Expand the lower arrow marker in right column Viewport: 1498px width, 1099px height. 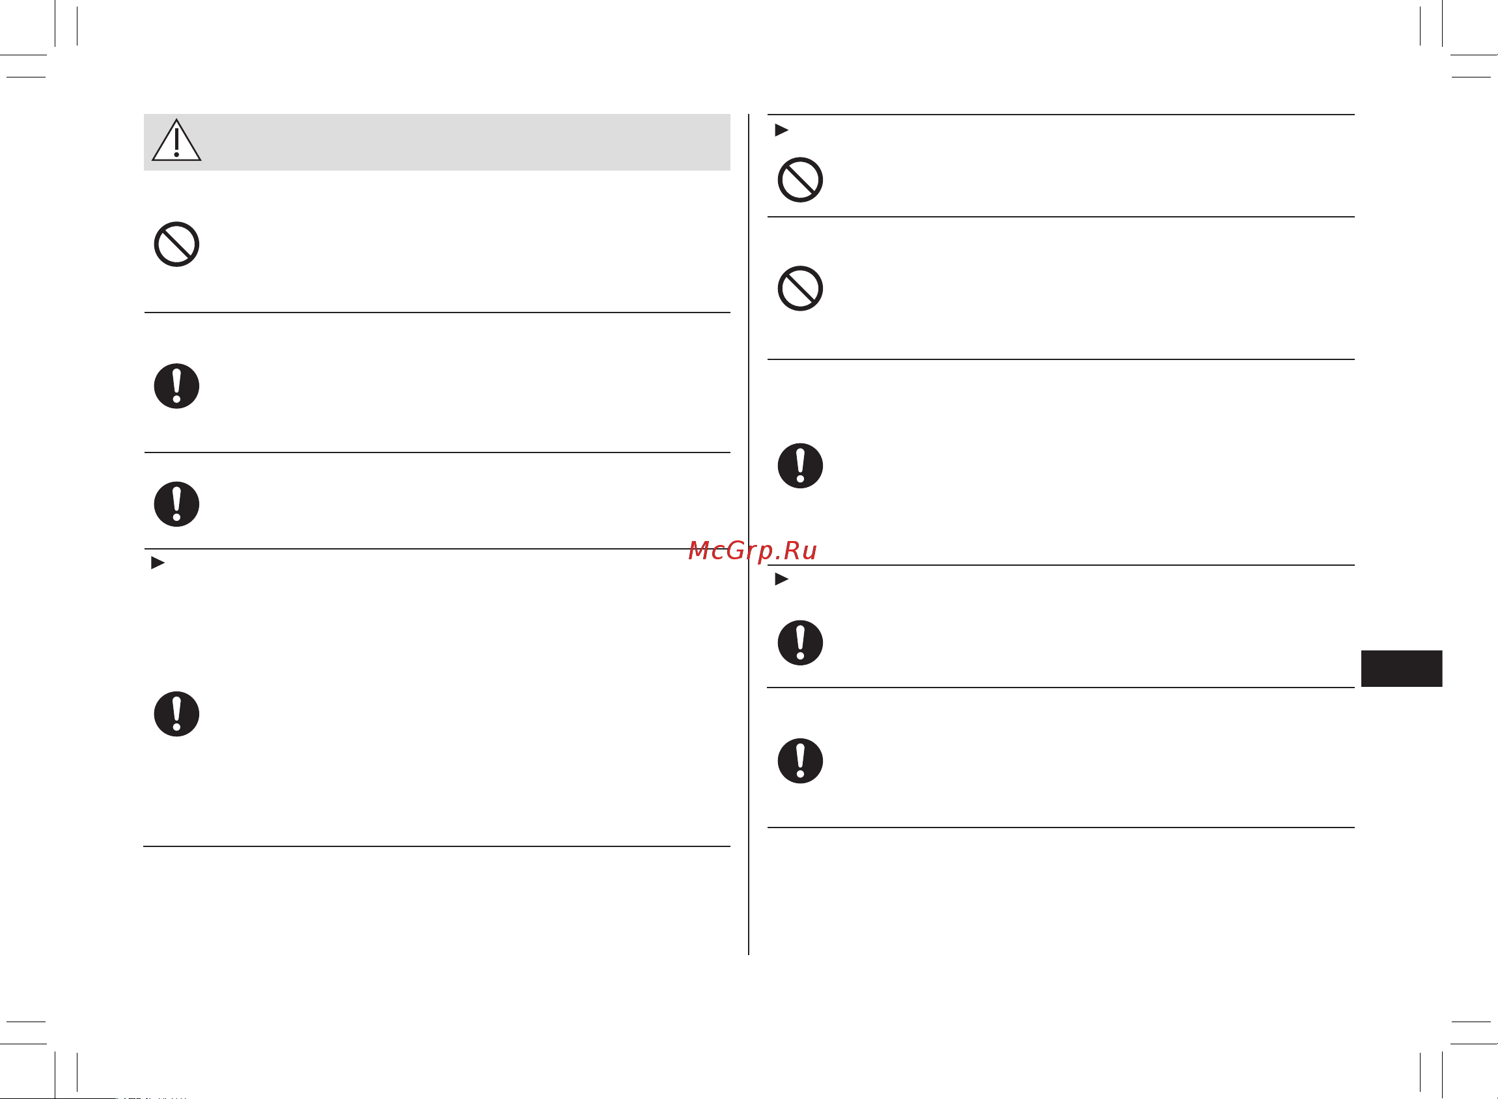(782, 579)
